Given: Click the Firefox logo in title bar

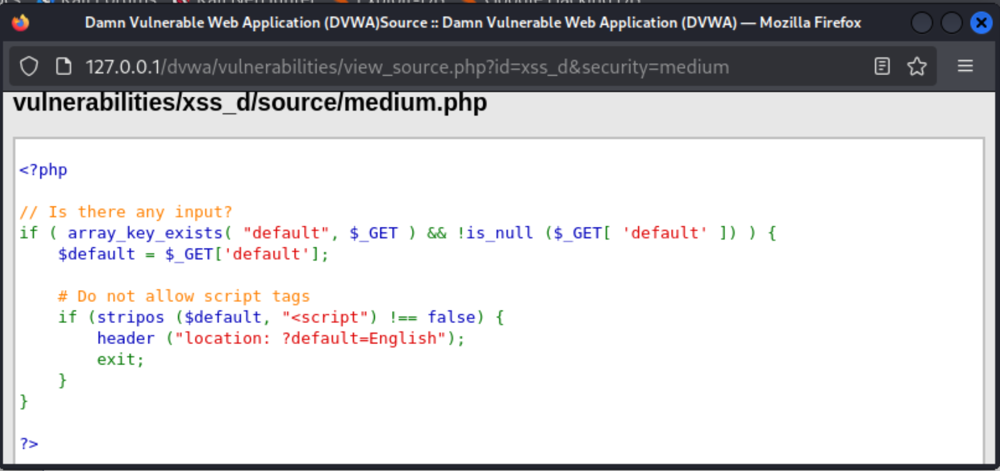Looking at the screenshot, I should click(21, 23).
